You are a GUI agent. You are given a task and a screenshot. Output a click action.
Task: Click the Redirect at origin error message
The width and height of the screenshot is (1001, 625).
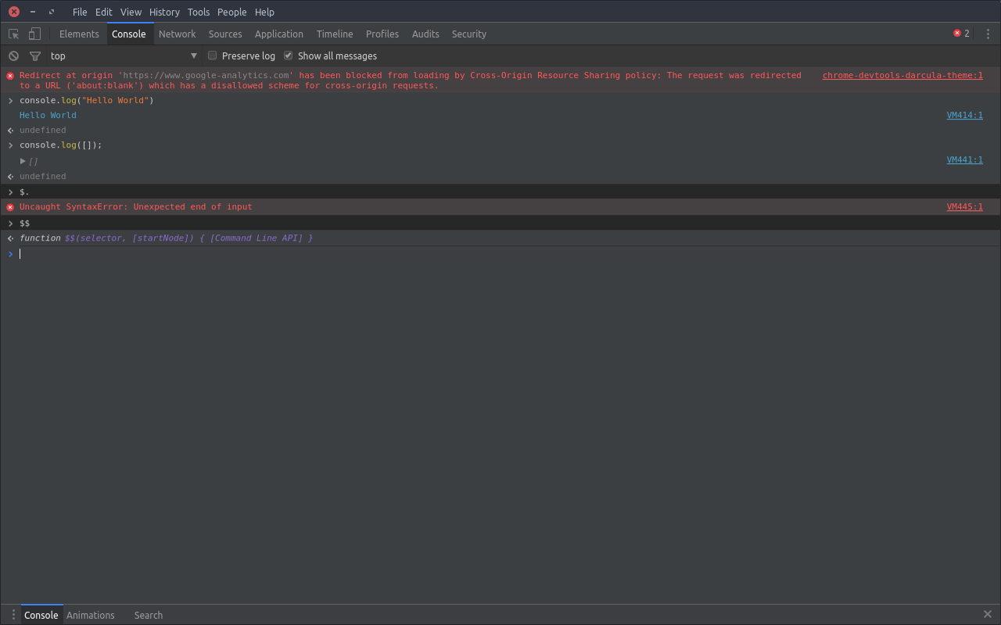pos(411,80)
